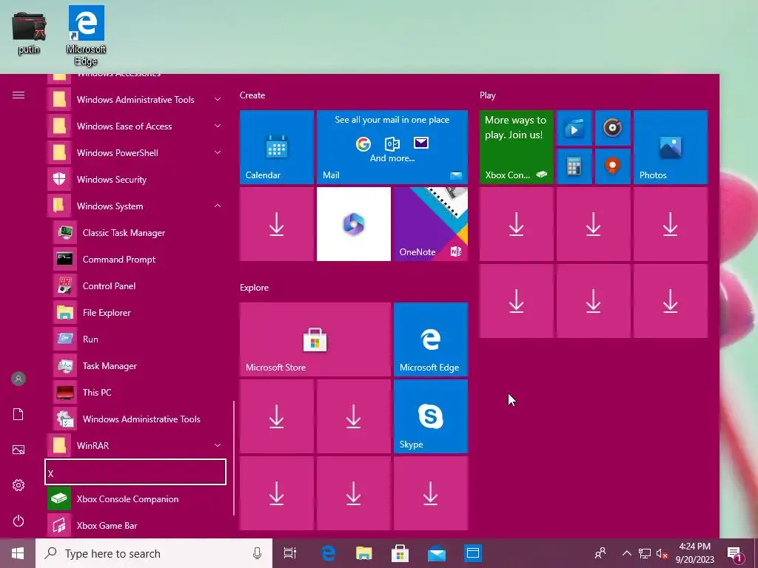Click the Windows Start button
This screenshot has height=568, width=758.
[18, 553]
